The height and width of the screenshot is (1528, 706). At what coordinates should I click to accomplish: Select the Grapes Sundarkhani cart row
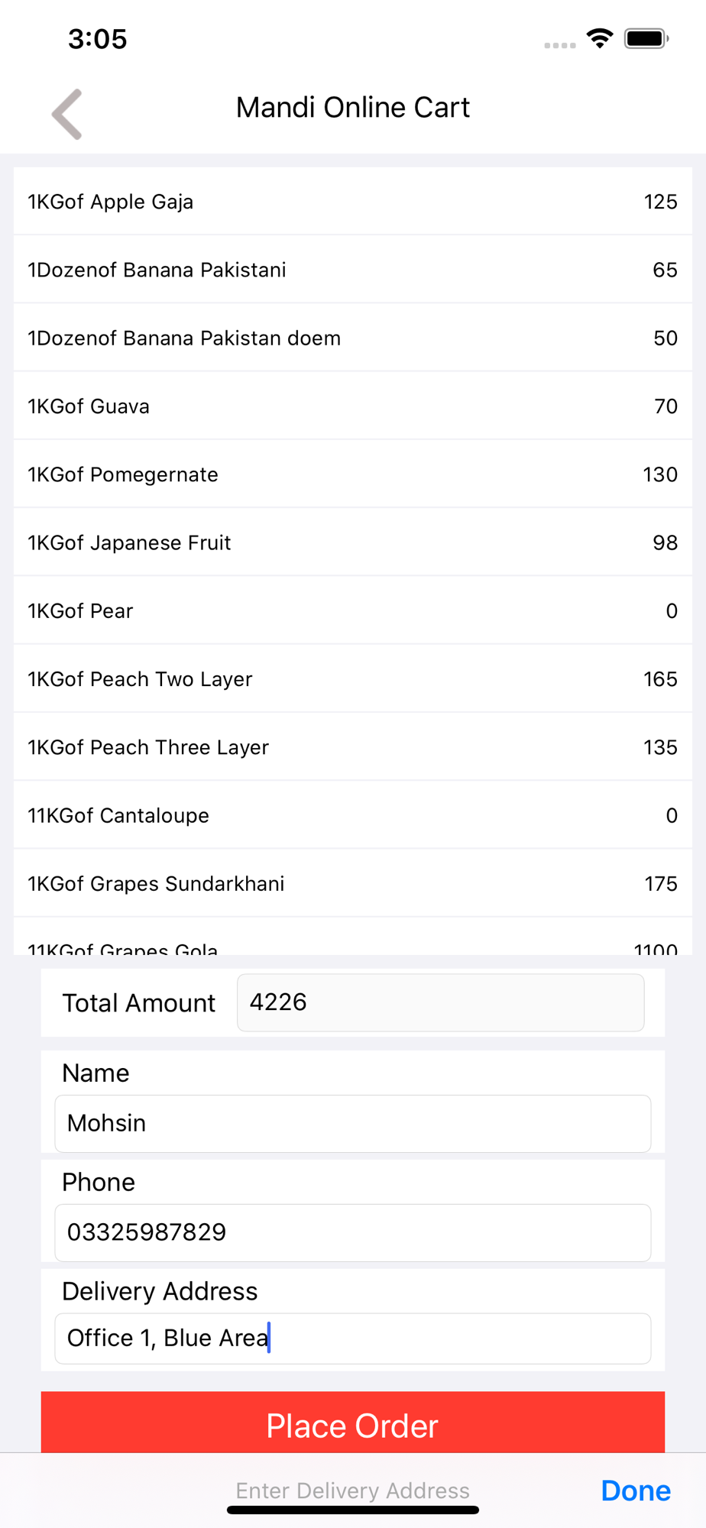tap(353, 883)
